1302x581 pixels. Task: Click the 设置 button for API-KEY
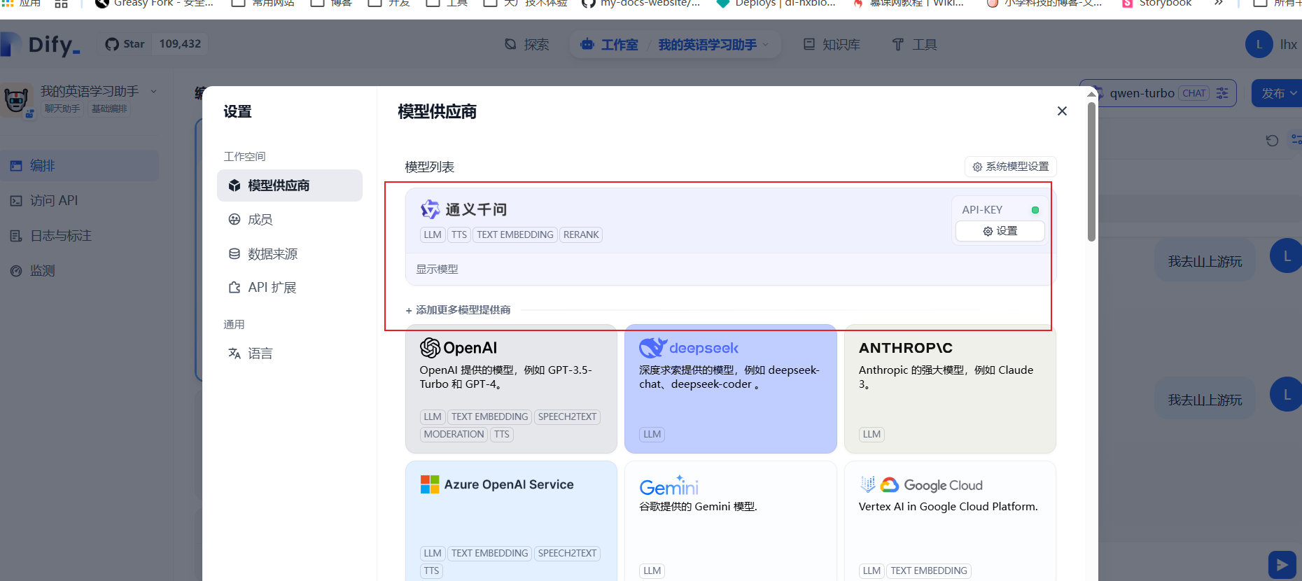1000,231
